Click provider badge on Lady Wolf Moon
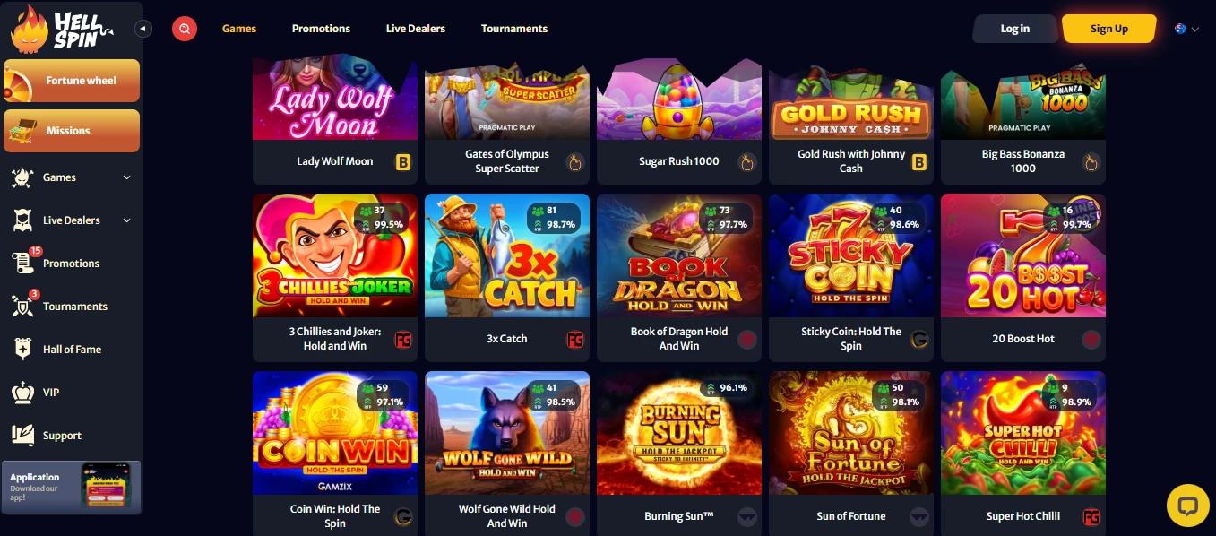The image size is (1216, 536). (403, 162)
